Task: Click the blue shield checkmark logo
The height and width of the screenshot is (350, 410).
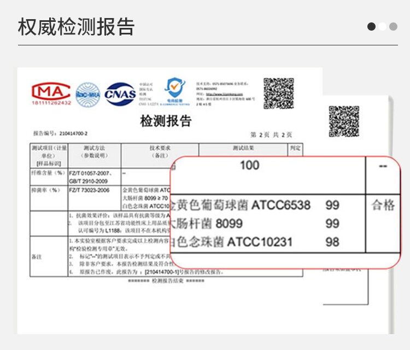Action: click(175, 88)
